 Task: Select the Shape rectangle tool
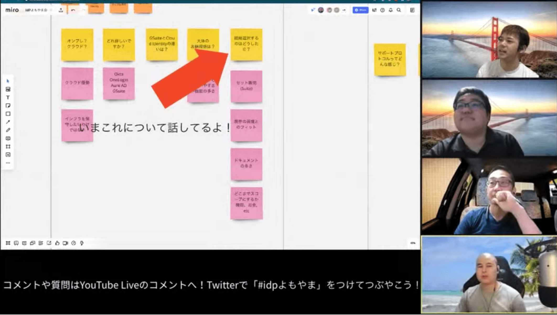point(8,114)
